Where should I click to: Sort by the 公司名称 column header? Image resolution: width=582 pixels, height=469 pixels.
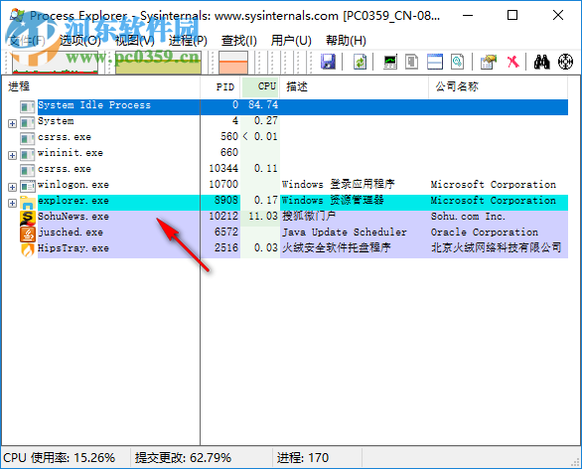(x=499, y=86)
